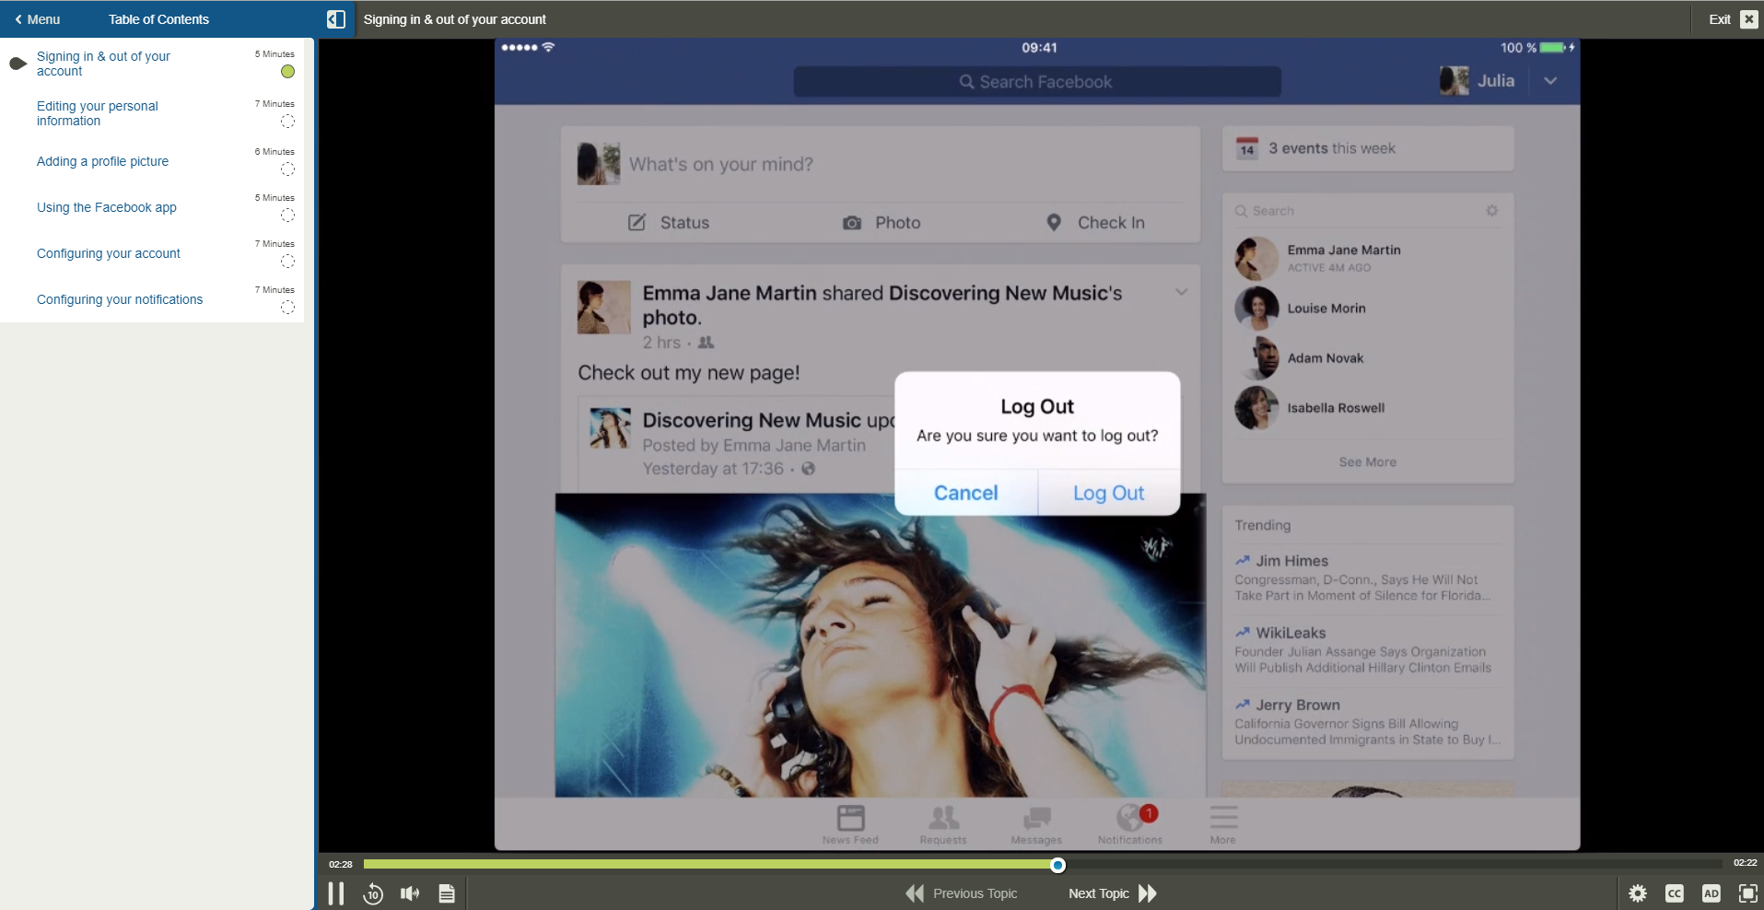Open the account dropdown next to Julia
This screenshot has height=910, width=1764.
1549,81
